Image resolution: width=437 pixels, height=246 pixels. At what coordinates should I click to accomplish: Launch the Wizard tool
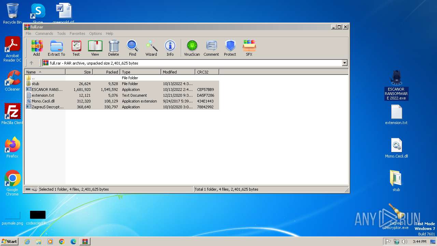(151, 48)
